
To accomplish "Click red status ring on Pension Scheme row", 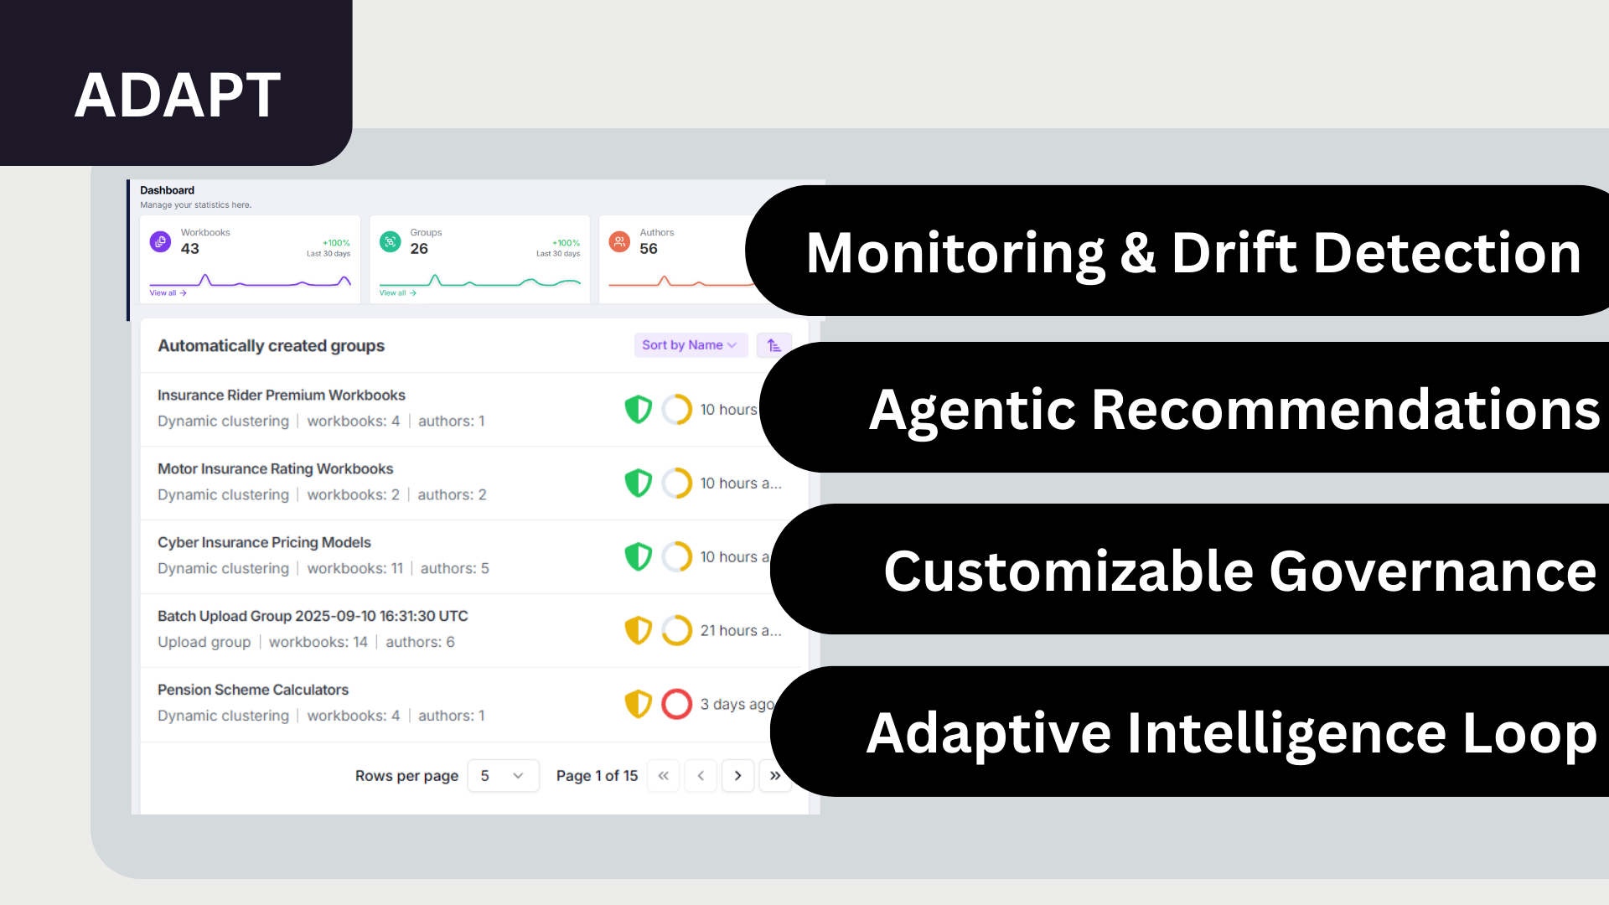I will [676, 704].
